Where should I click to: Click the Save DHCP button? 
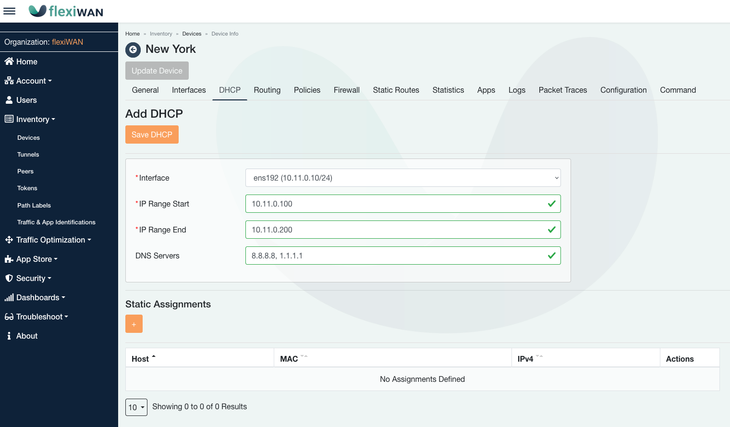point(152,134)
